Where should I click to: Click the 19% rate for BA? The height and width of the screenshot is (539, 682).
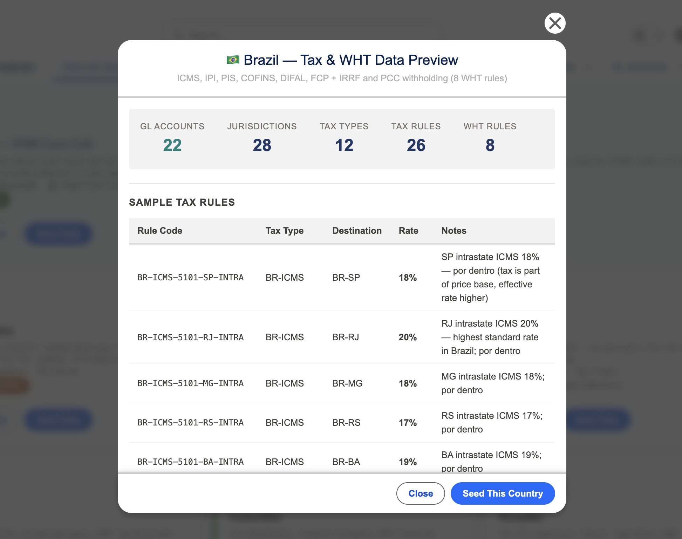point(408,462)
